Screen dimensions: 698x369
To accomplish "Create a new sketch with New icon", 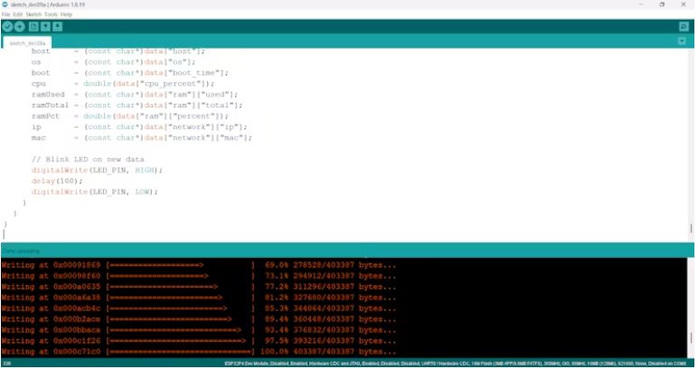I will tap(33, 27).
